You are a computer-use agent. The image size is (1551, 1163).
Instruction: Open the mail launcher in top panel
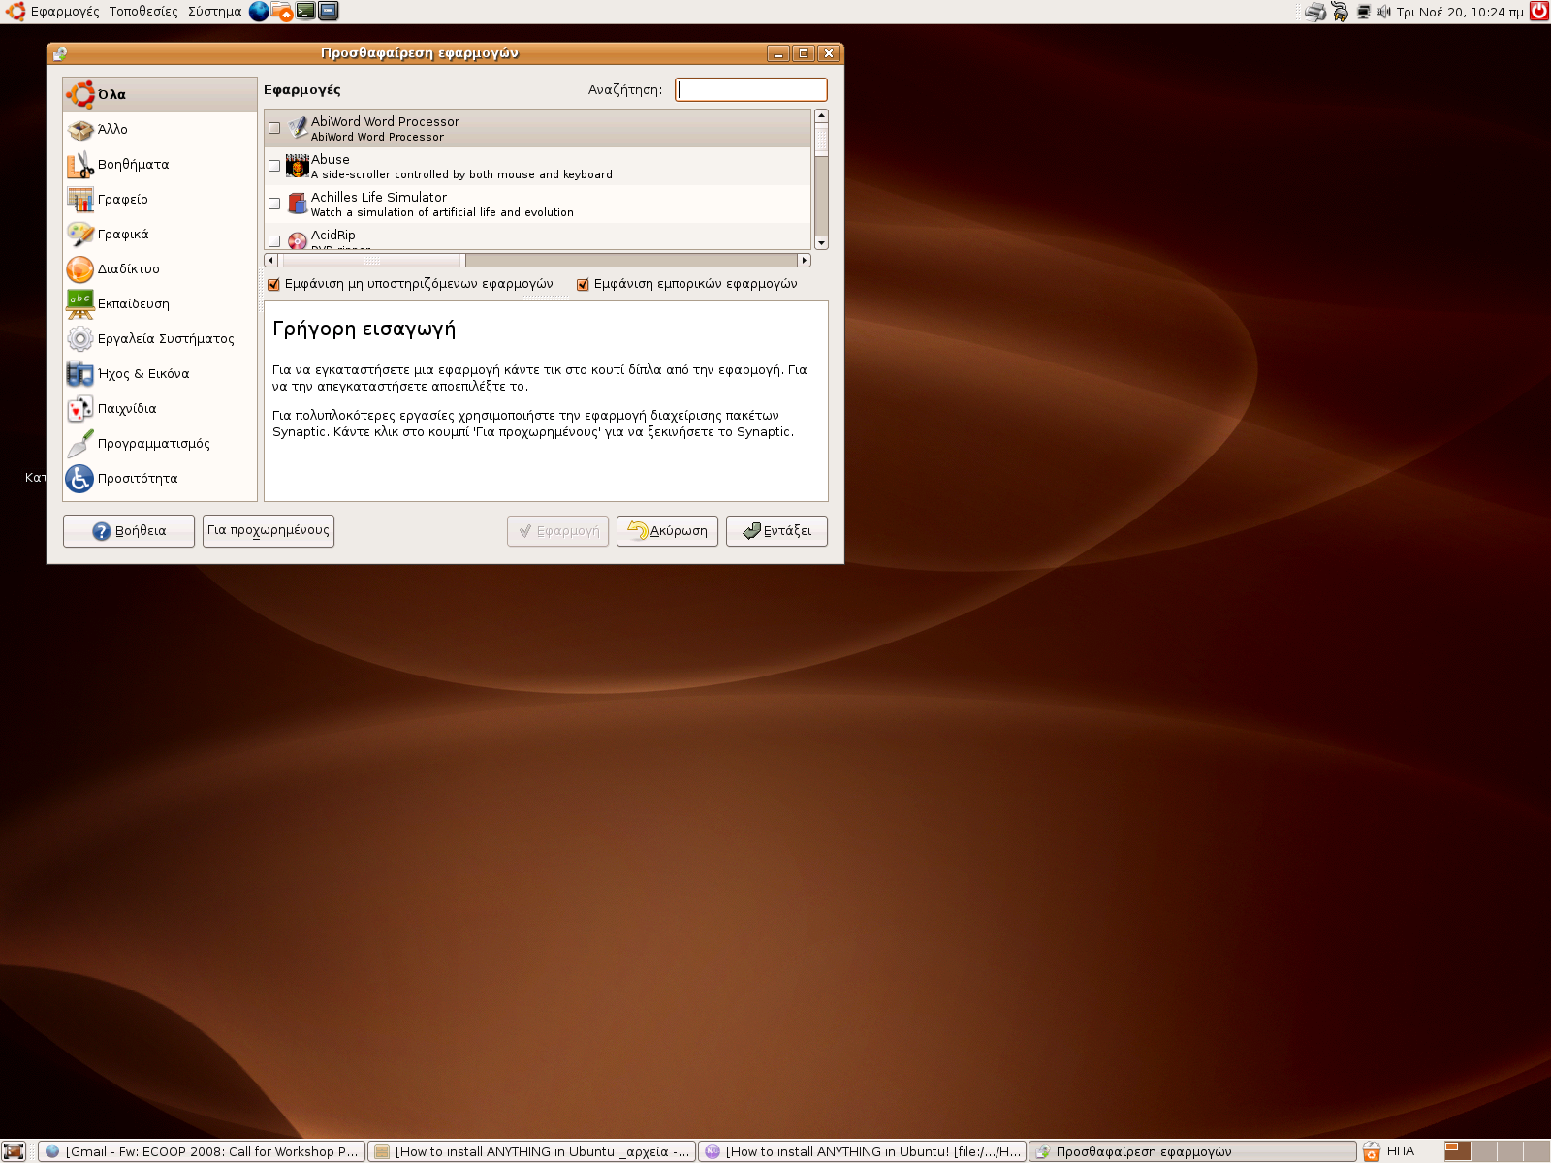282,12
